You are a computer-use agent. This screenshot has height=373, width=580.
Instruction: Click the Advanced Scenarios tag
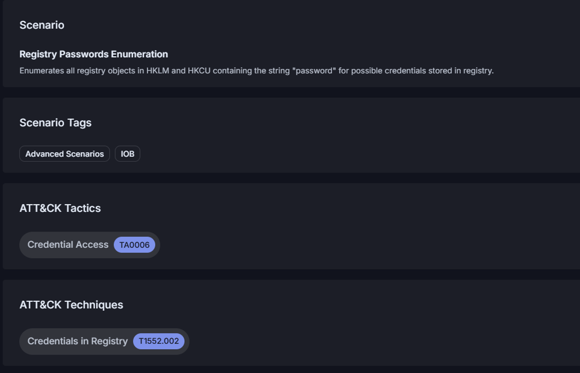tap(64, 154)
